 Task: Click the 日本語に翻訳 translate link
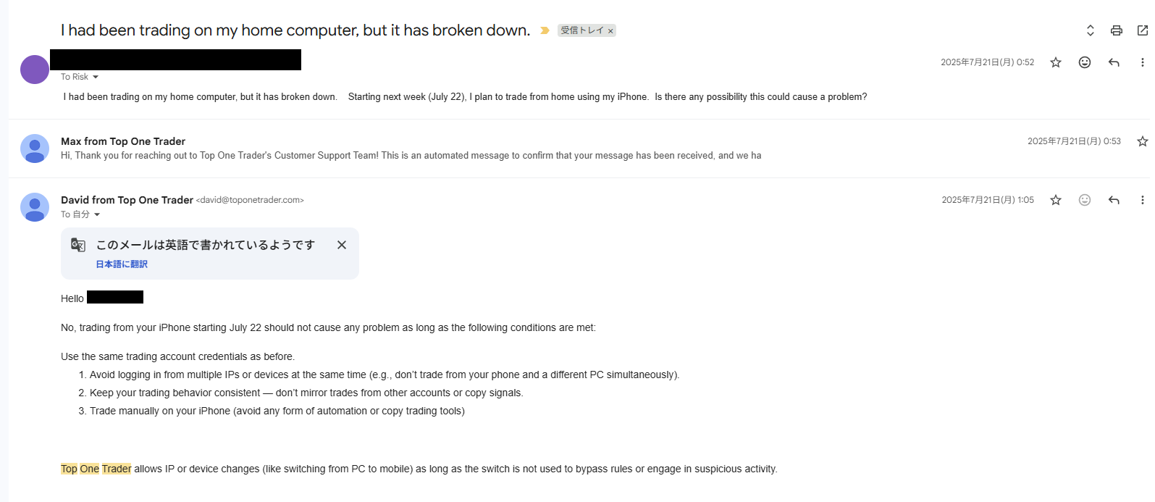122,264
